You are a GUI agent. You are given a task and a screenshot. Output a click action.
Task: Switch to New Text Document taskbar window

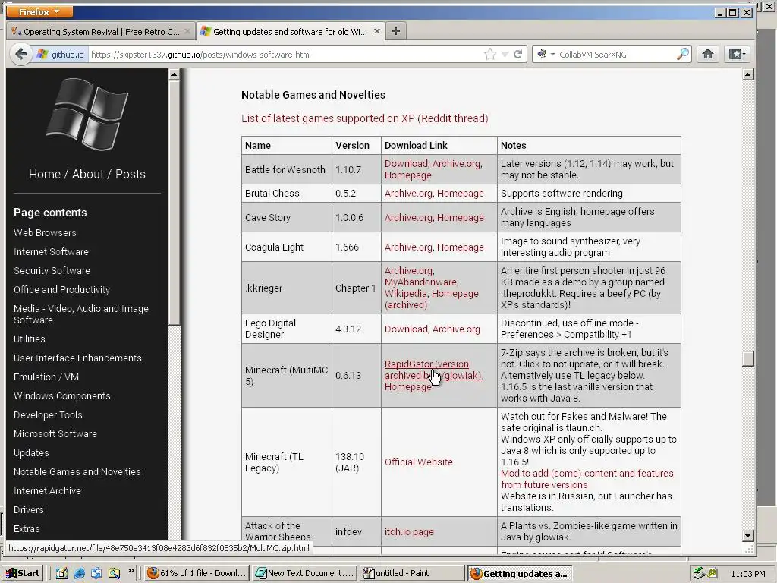(304, 573)
